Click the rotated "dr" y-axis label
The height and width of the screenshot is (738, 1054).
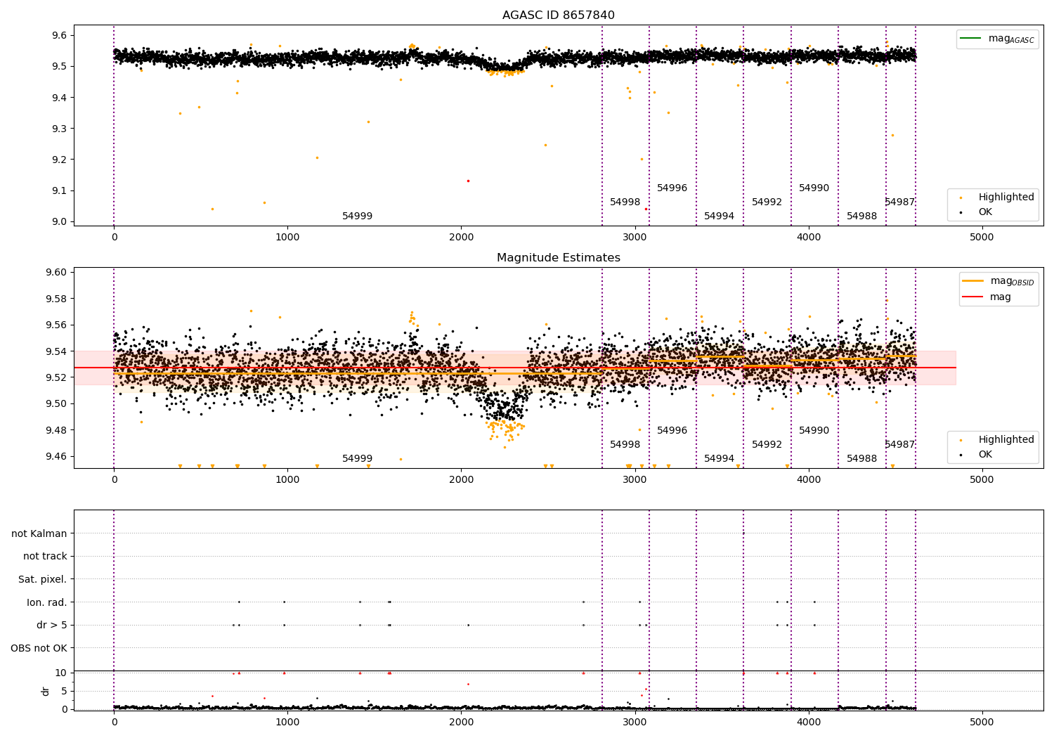pyautogui.click(x=46, y=691)
